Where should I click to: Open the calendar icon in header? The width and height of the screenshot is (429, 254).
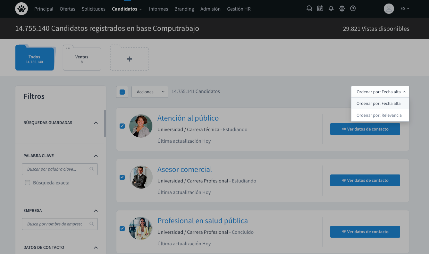coord(320,9)
